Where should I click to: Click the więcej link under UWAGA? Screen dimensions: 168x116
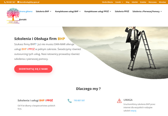pos(133,111)
